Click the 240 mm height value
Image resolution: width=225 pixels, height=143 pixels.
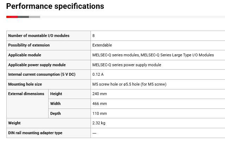(100, 94)
